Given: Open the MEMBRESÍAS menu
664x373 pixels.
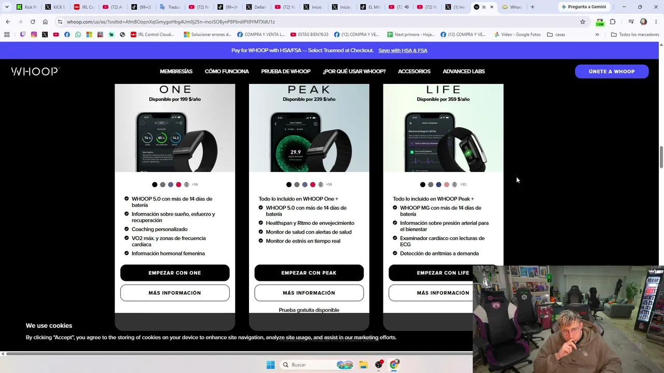Looking at the screenshot, I should point(176,71).
